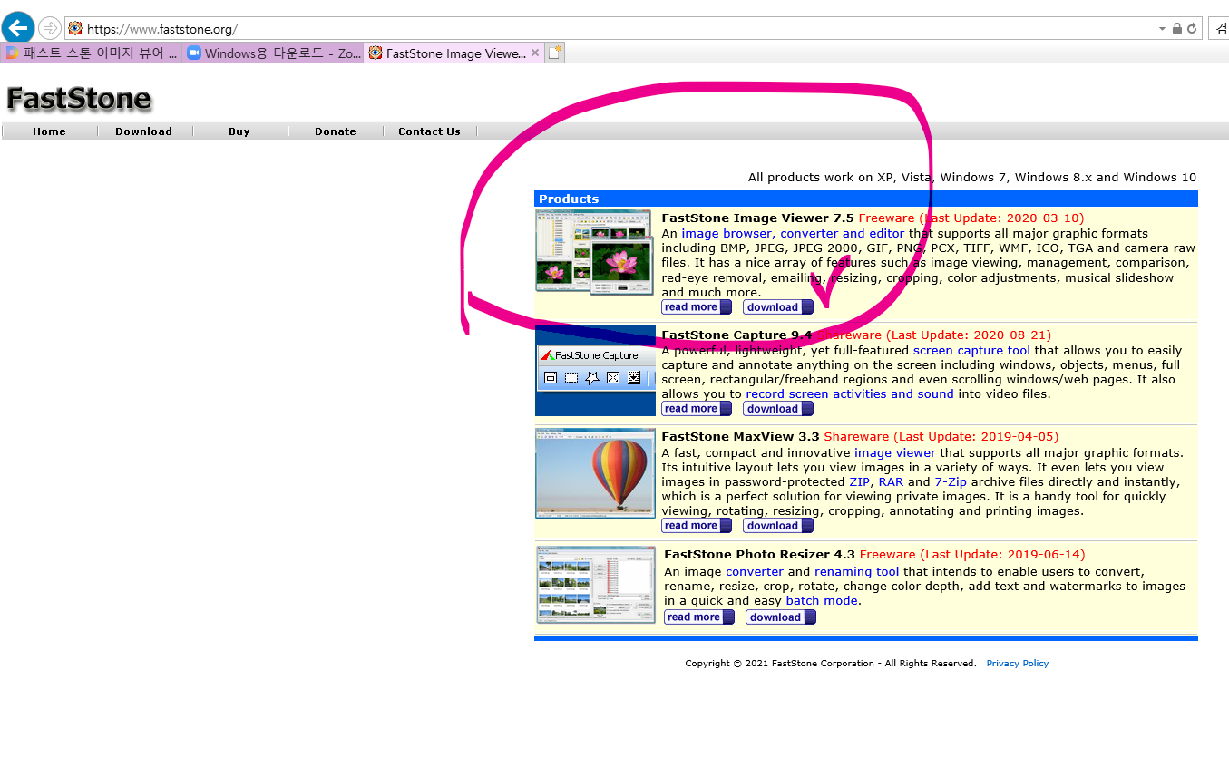The width and height of the screenshot is (1229, 767).
Task: Switch to the Windows용 다운로드 Zoom tab
Action: [x=273, y=53]
